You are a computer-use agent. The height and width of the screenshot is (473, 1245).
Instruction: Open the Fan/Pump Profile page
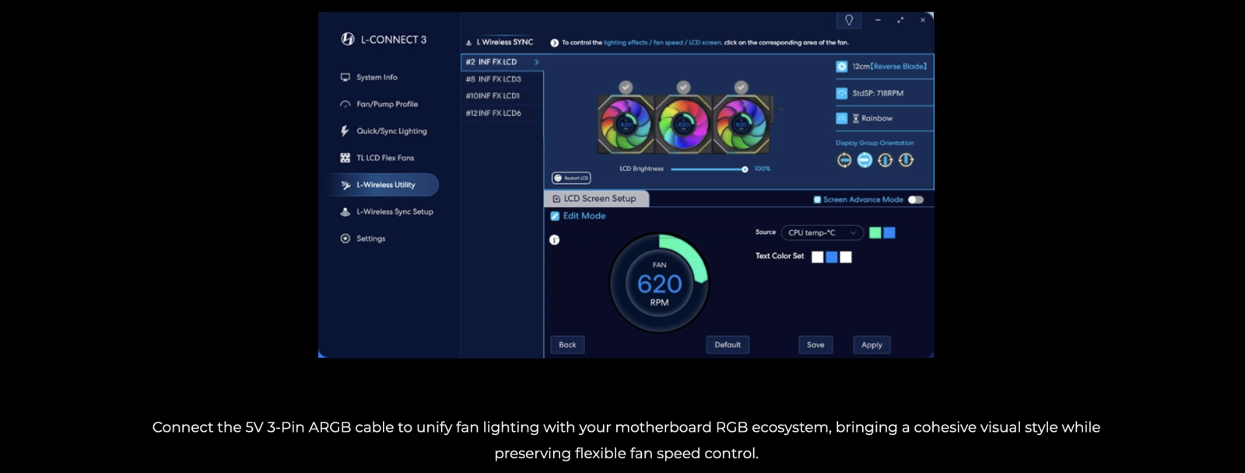(379, 104)
